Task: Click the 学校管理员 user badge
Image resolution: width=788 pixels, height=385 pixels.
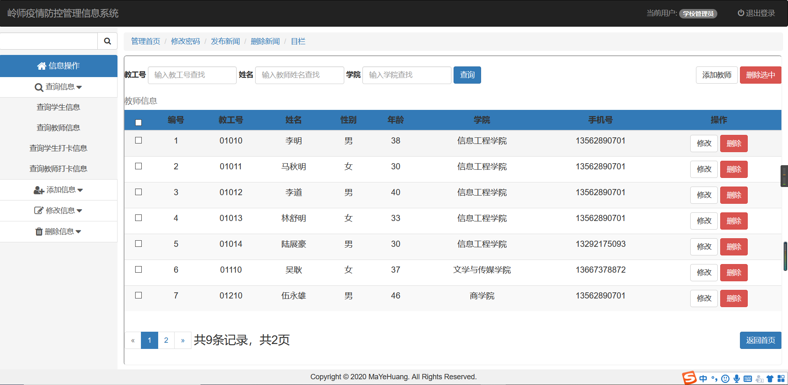Action: [698, 14]
